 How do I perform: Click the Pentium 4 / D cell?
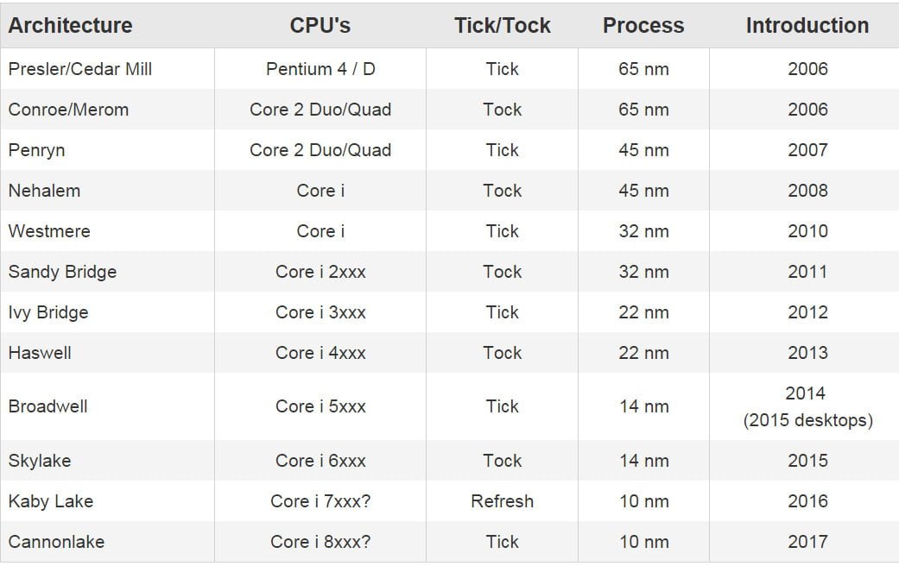click(x=320, y=69)
